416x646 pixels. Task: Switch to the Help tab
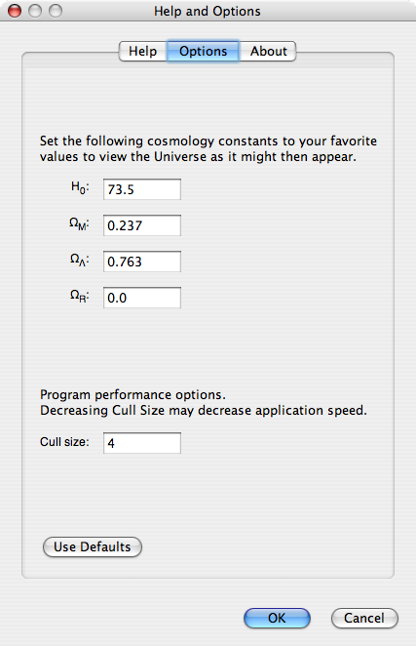pos(143,51)
